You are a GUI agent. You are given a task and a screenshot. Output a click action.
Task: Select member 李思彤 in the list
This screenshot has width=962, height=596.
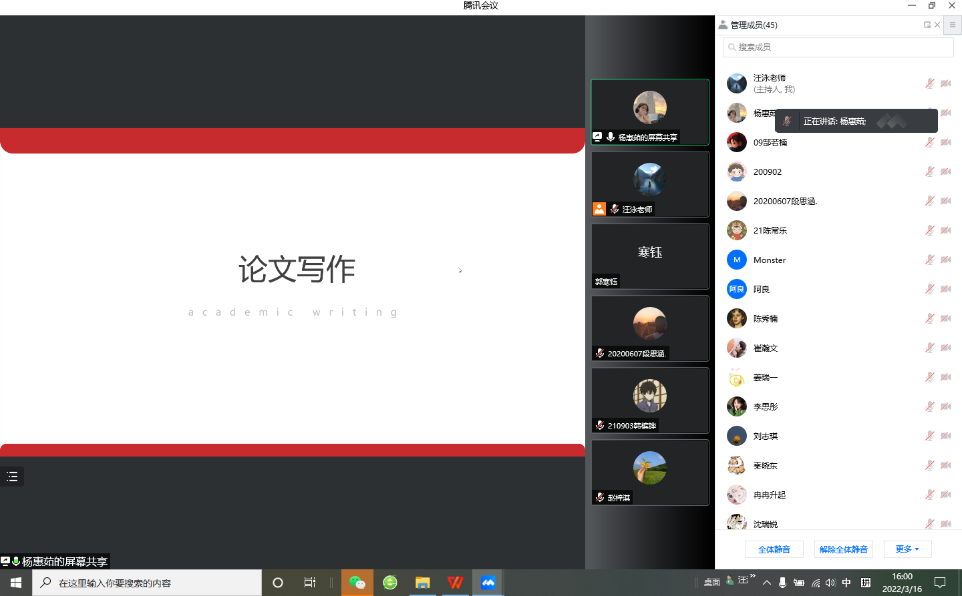click(x=766, y=406)
